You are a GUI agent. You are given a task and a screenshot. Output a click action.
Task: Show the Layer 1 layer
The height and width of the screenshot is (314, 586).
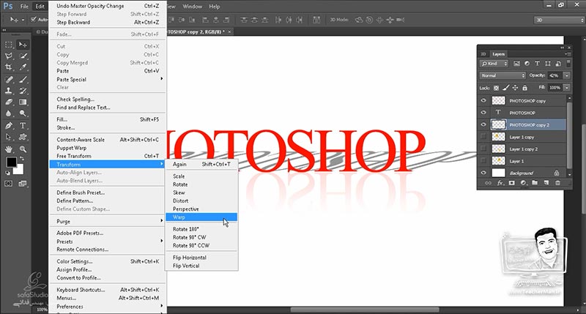coord(483,161)
